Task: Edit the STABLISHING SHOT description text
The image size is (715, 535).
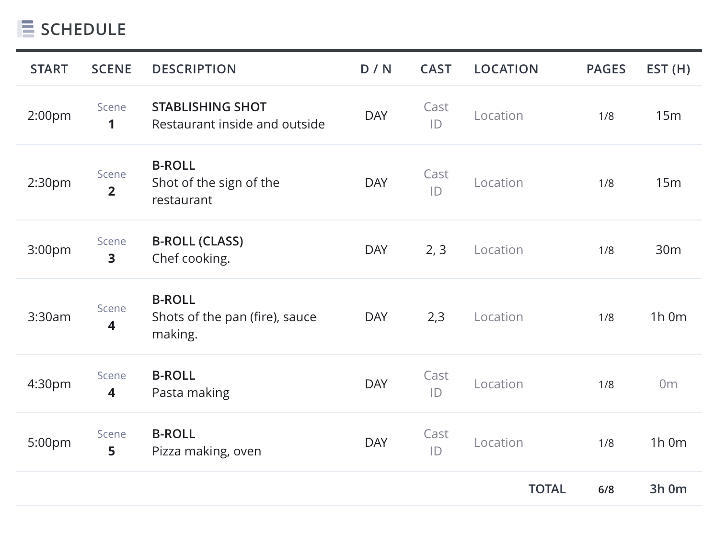Action: coord(209,107)
